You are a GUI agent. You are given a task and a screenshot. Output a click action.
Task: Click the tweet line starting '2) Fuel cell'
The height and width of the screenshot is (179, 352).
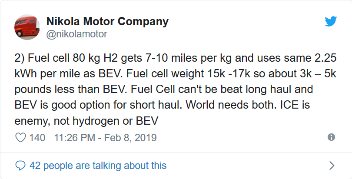175,58
